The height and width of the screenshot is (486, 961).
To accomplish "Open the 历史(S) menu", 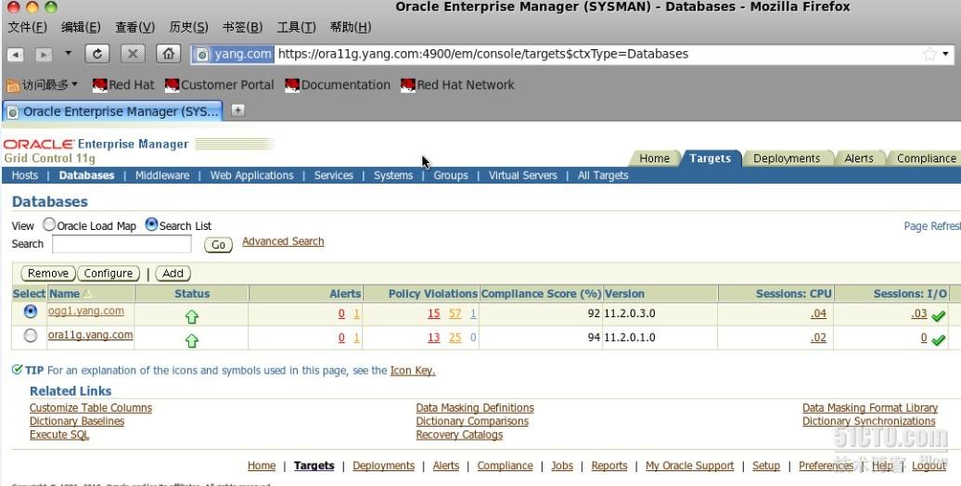I will click(x=189, y=27).
